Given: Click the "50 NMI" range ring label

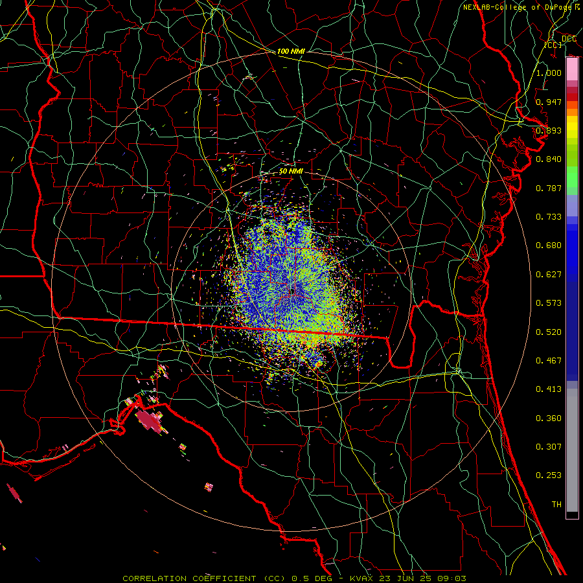Looking at the screenshot, I should coord(291,171).
